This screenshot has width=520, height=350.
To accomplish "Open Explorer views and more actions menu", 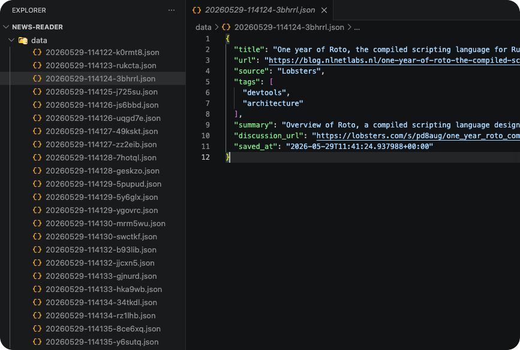I will (172, 10).
